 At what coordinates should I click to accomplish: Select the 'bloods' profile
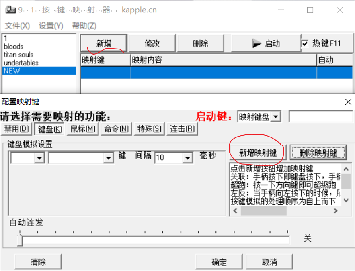tap(39, 46)
